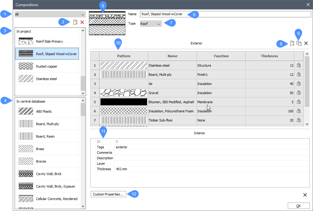Click the new composition icon in left panel
Viewport: 313px width, 211px height.
pos(76,22)
